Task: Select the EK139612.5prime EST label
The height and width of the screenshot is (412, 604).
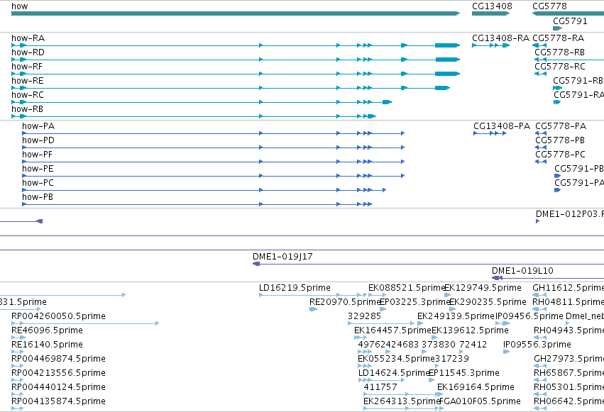Action: pos(471,330)
